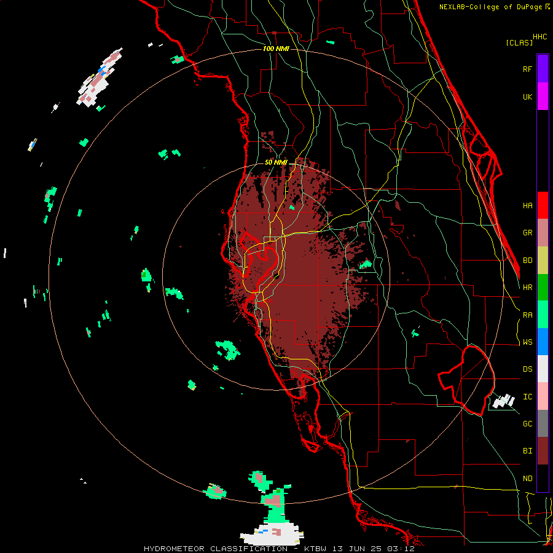The height and width of the screenshot is (553, 553).
Task: Click the GR legend label
Action: click(527, 233)
